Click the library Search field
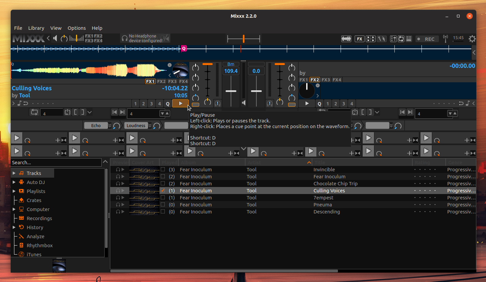 point(56,163)
